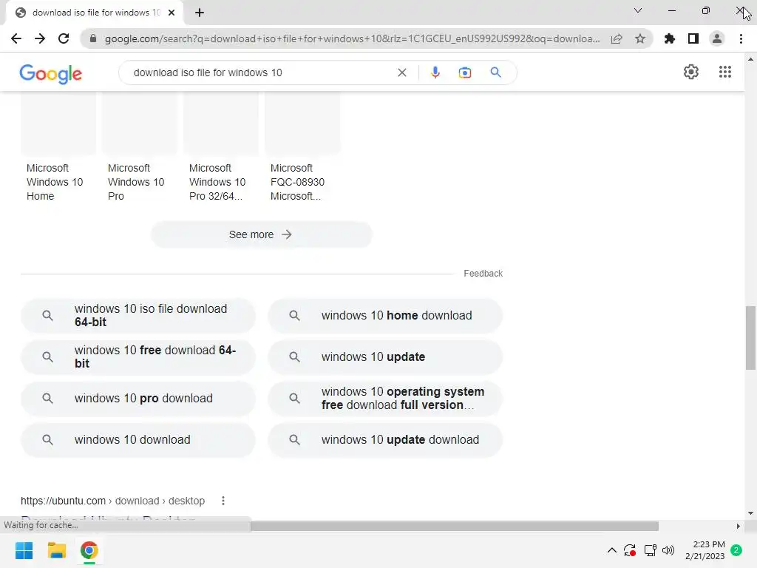Search 'windows 10 free download 64-bit'

tap(138, 357)
